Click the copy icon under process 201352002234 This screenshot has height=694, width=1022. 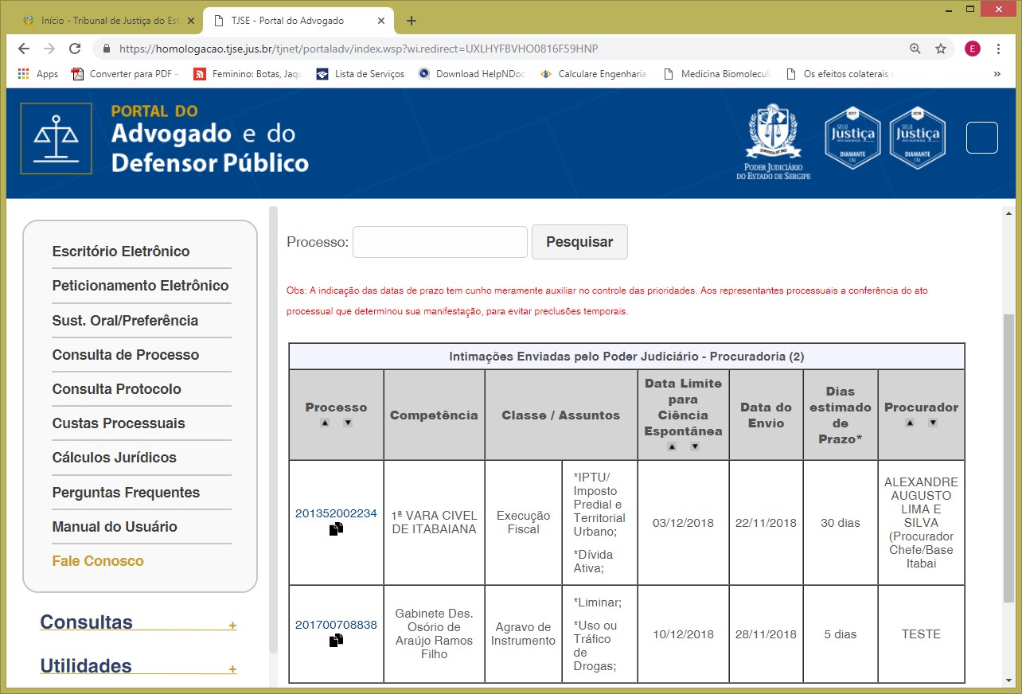[x=336, y=528]
